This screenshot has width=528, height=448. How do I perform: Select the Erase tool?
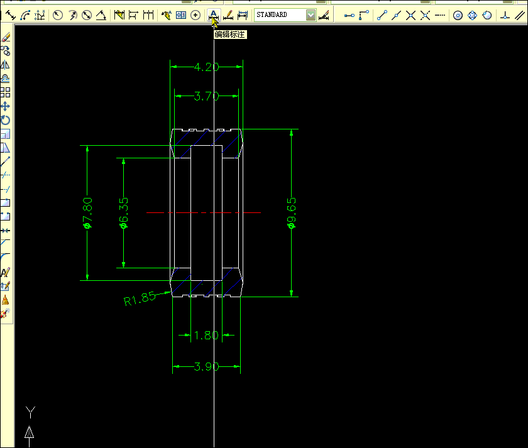point(6,37)
